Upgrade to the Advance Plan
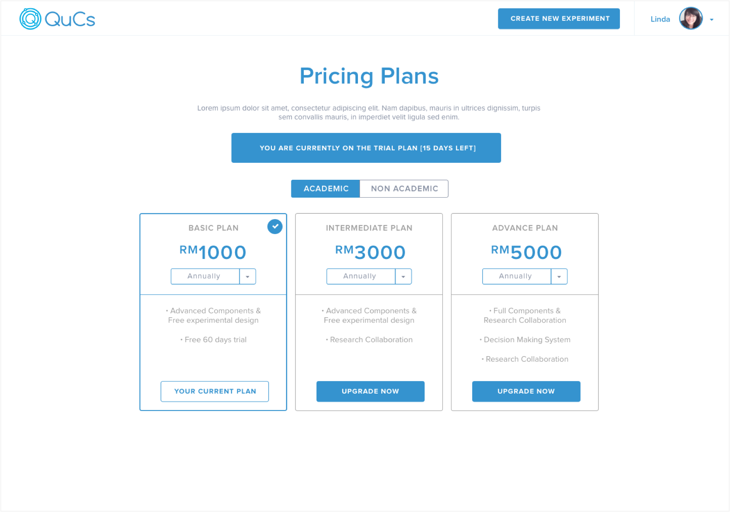 (x=526, y=391)
